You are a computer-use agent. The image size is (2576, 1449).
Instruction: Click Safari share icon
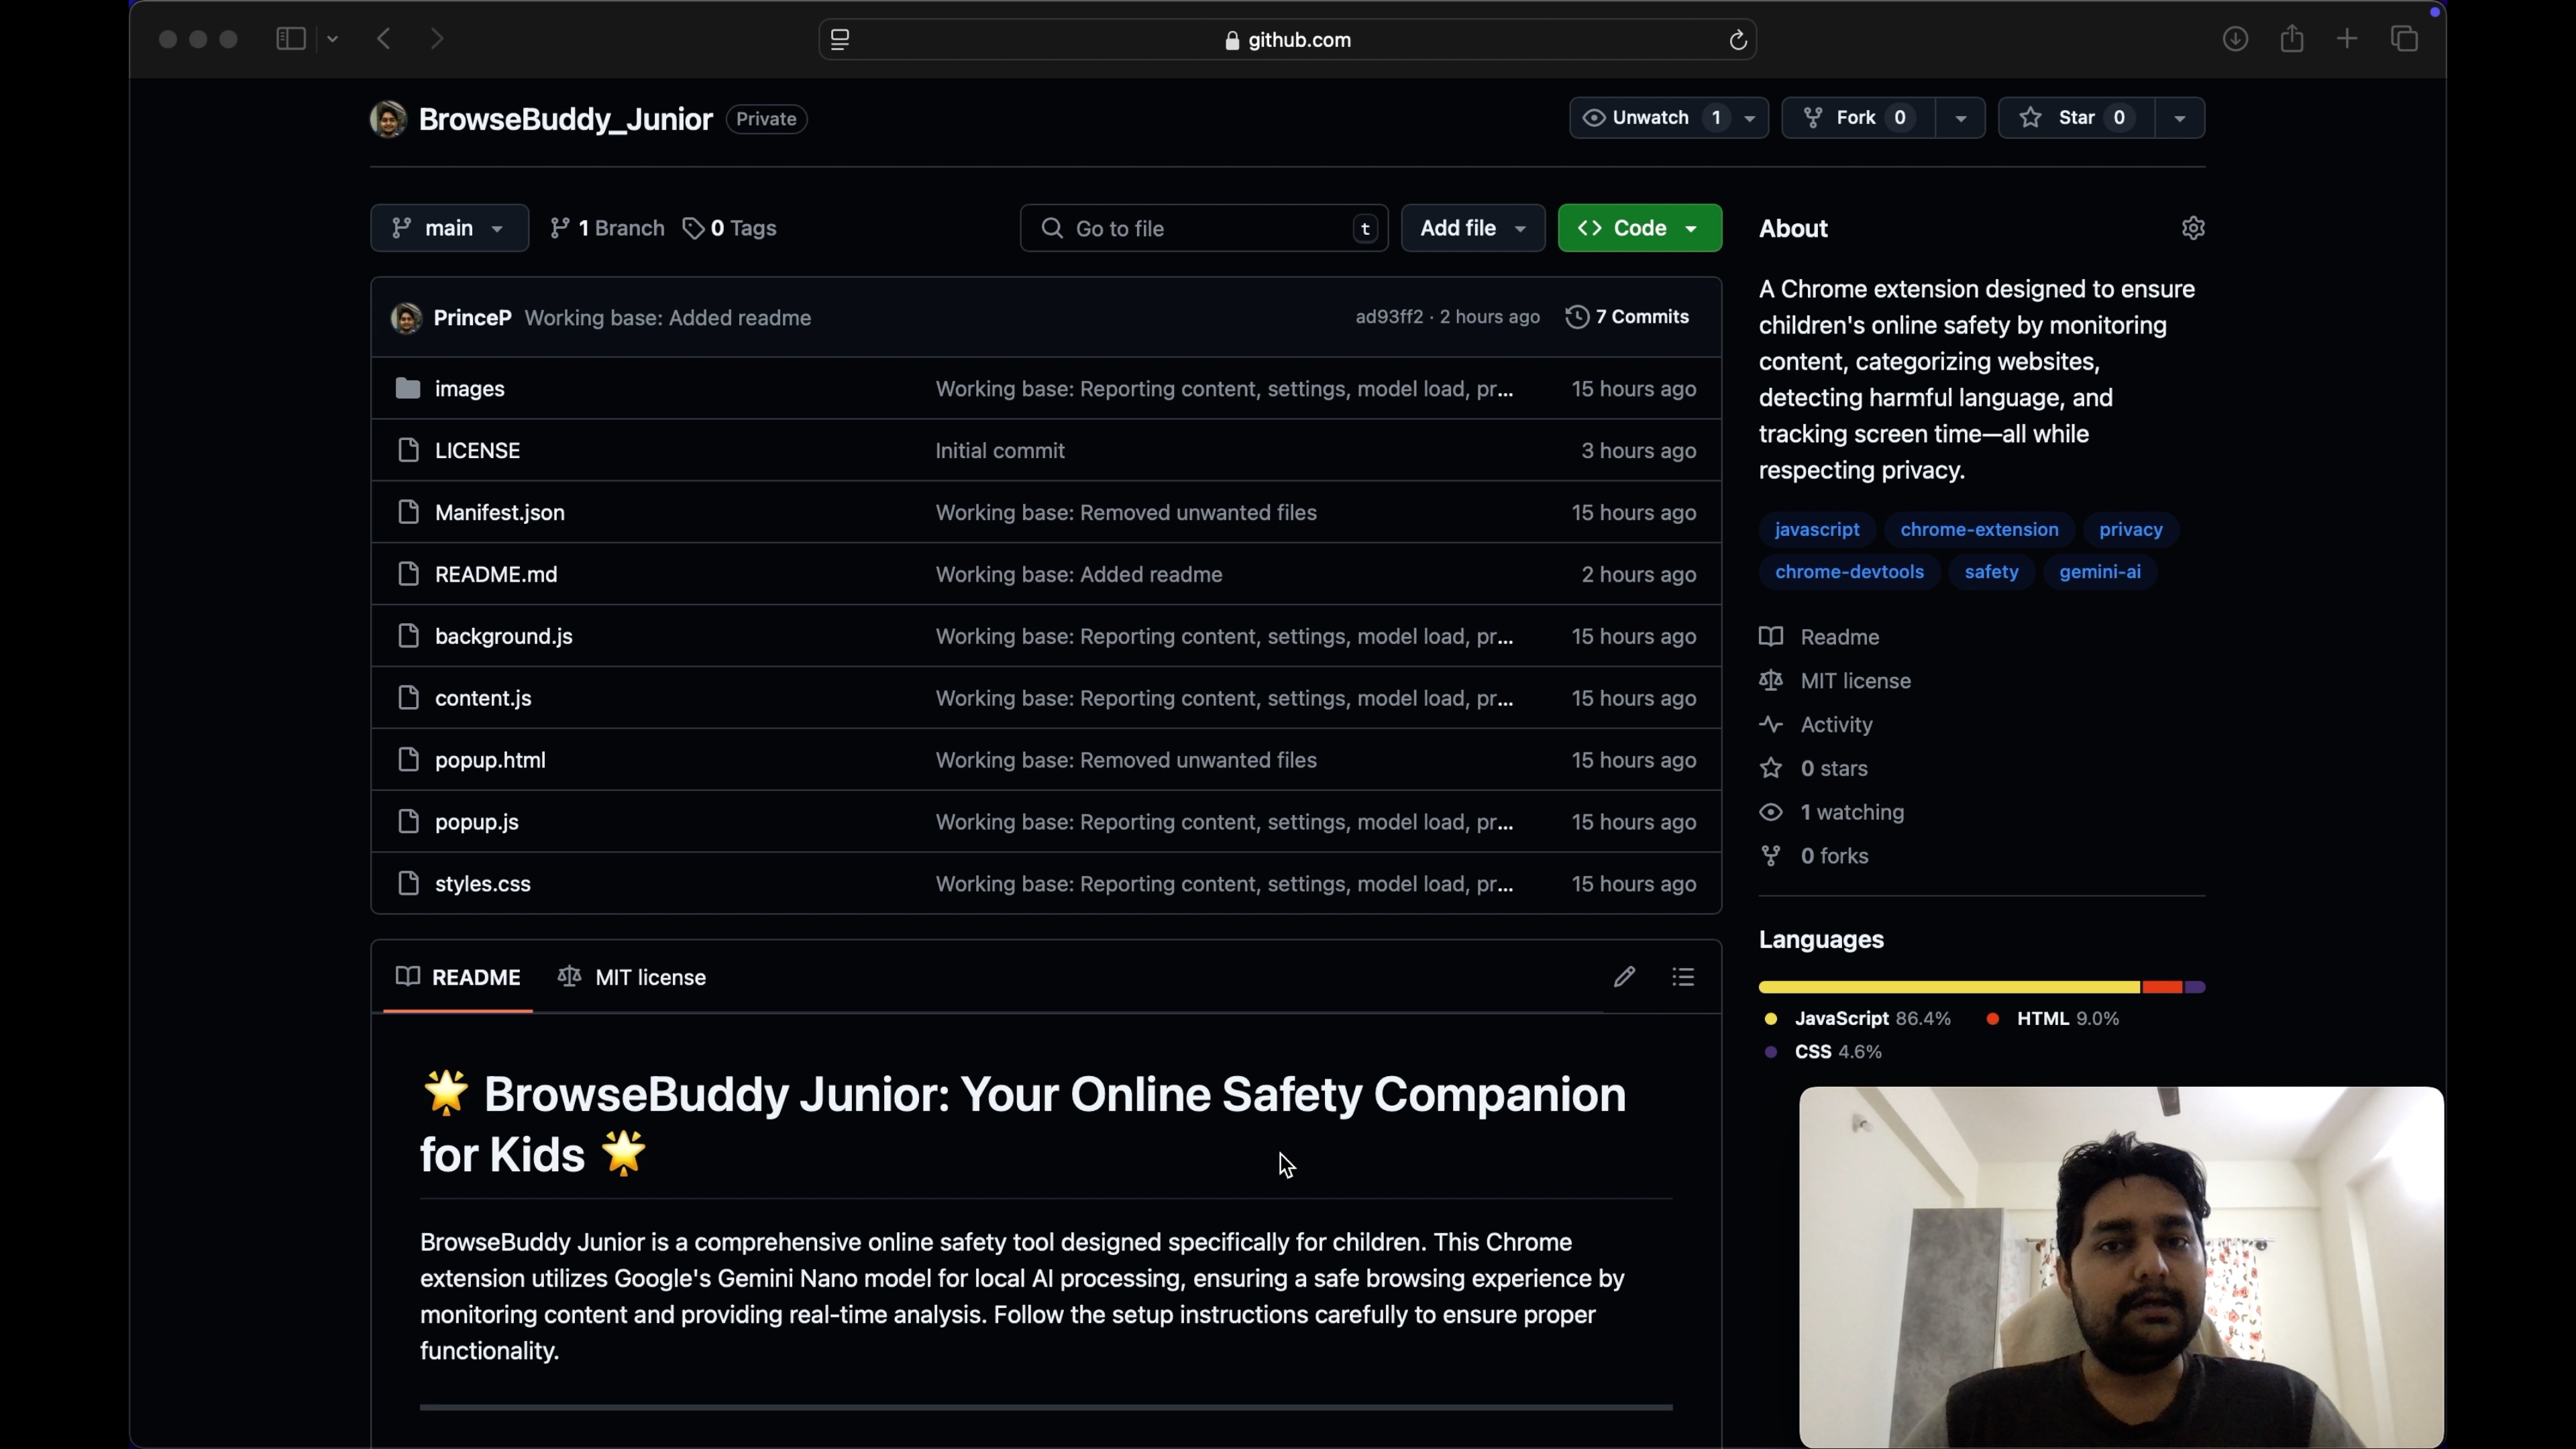2292,39
